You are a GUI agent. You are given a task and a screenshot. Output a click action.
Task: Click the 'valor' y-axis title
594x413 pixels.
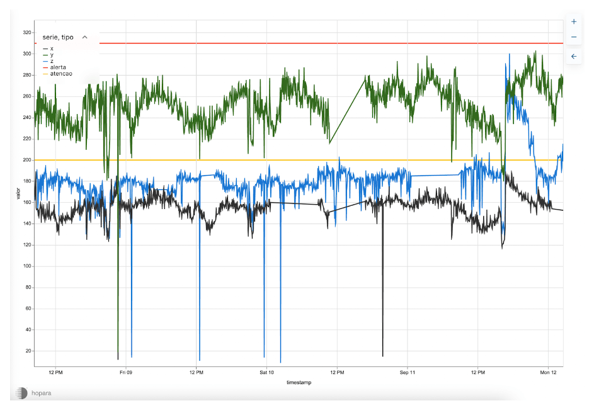click(19, 193)
